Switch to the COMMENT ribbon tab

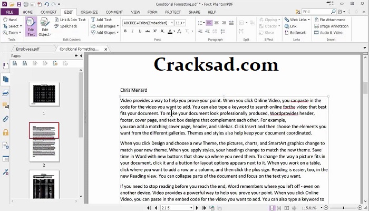(x=114, y=12)
